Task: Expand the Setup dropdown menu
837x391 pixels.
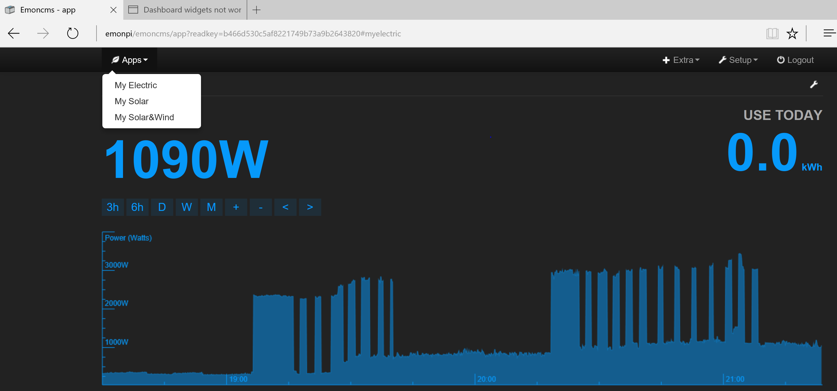Action: (738, 60)
